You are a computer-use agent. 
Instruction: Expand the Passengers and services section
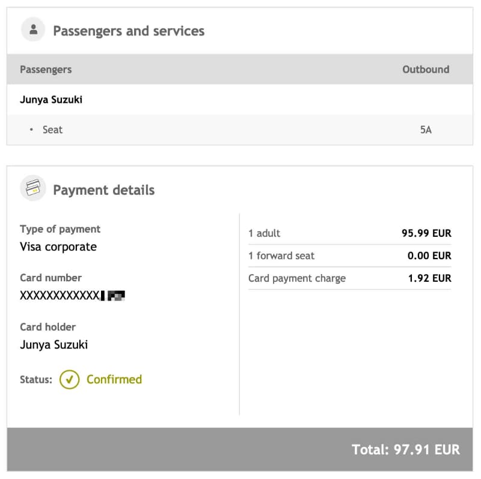tap(128, 30)
